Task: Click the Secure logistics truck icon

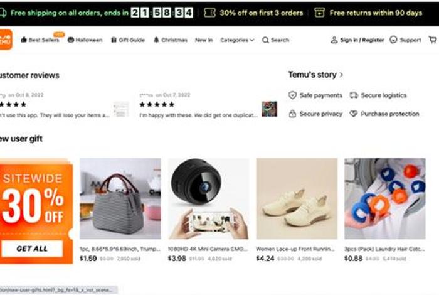Action: [354, 95]
